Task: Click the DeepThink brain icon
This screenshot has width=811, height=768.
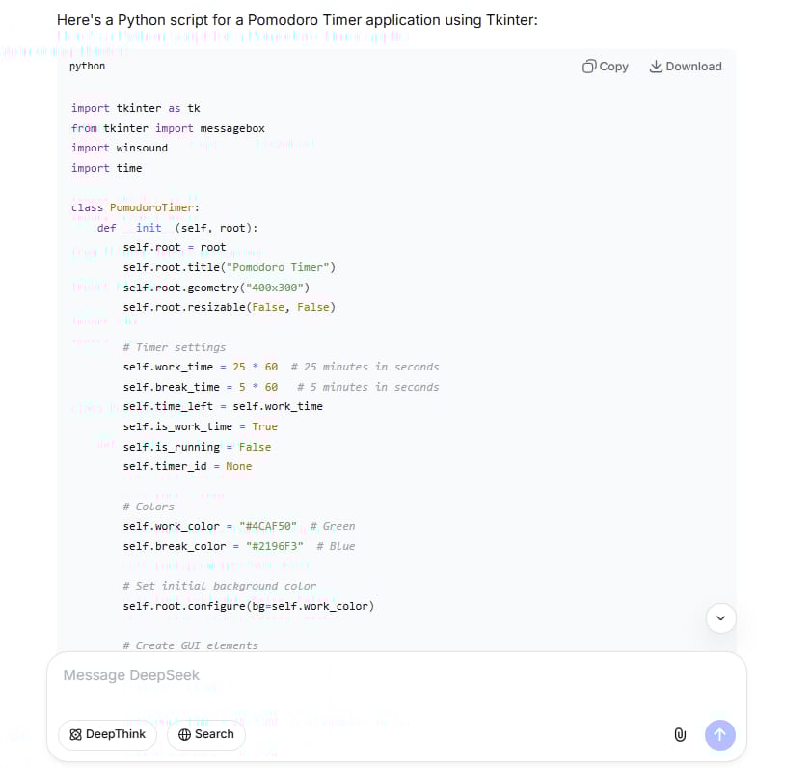Action: (79, 734)
